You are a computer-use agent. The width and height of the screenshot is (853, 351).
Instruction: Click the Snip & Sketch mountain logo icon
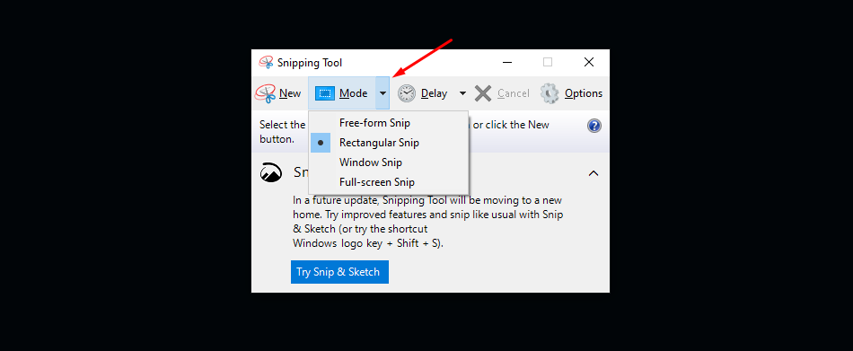271,172
